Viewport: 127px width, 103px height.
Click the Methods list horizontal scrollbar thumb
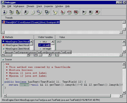(x=8, y=55)
